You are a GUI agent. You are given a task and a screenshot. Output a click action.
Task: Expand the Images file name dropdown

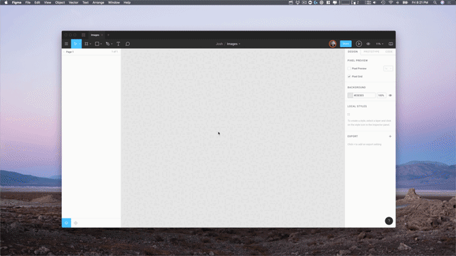pos(233,44)
